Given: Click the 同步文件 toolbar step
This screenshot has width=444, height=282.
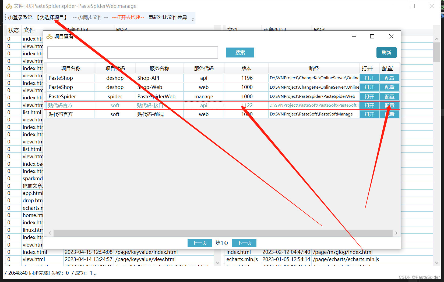Looking at the screenshot, I should pos(90,17).
